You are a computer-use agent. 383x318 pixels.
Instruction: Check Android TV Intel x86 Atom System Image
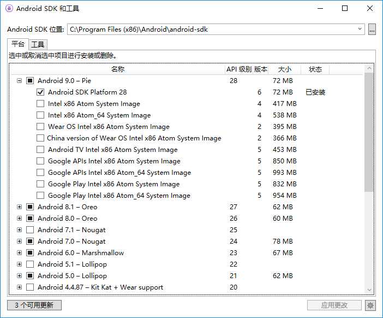click(40, 150)
